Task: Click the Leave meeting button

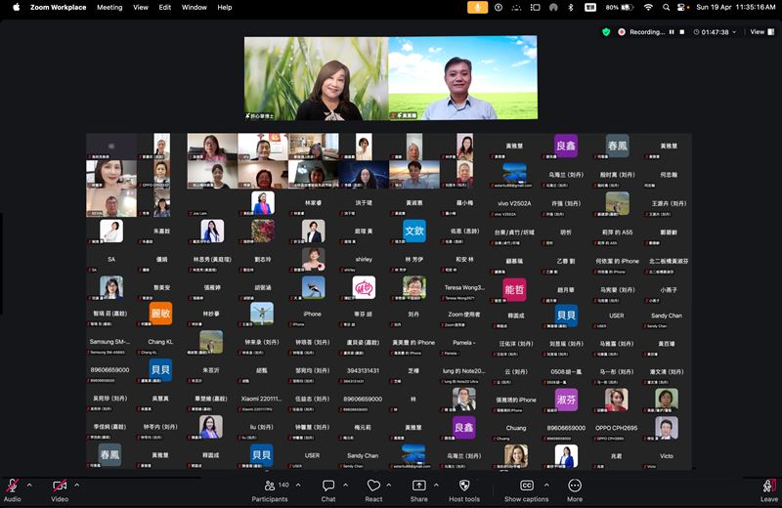Action: click(769, 486)
